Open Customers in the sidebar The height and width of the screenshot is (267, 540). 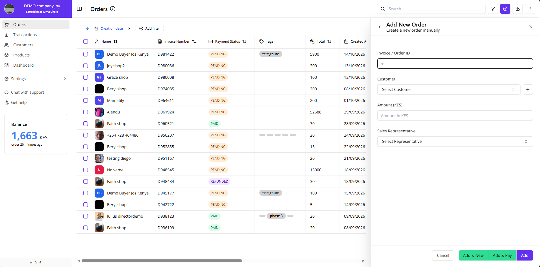coord(36,45)
